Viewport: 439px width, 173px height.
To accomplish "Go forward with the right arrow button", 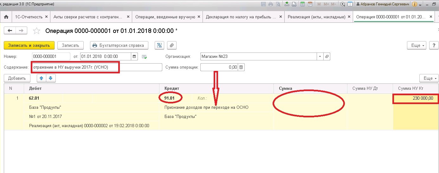I will pos(21,30).
